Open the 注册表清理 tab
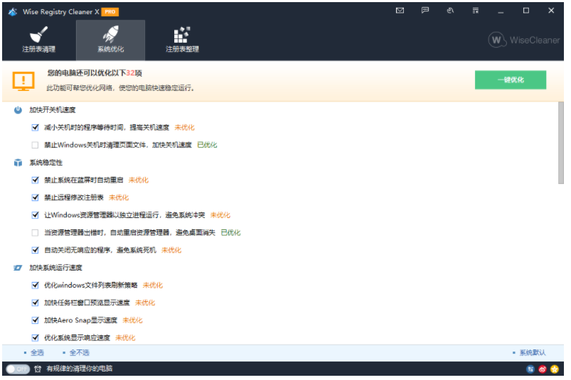The height and width of the screenshot is (380, 571). [x=38, y=40]
